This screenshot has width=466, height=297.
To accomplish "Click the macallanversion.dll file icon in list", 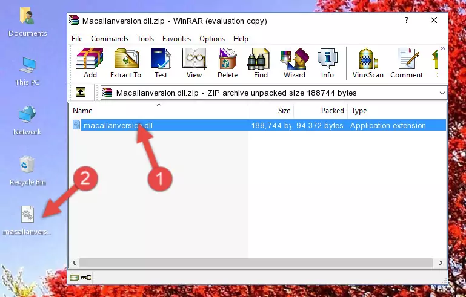I will click(x=76, y=125).
